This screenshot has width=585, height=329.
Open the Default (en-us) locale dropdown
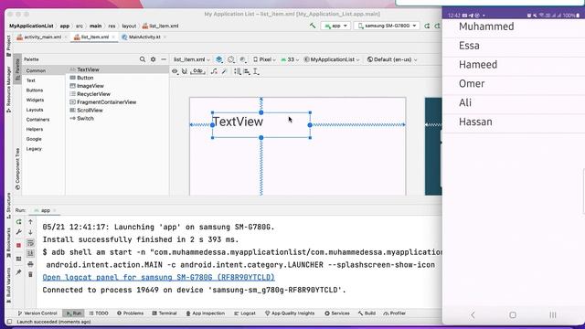click(x=392, y=59)
